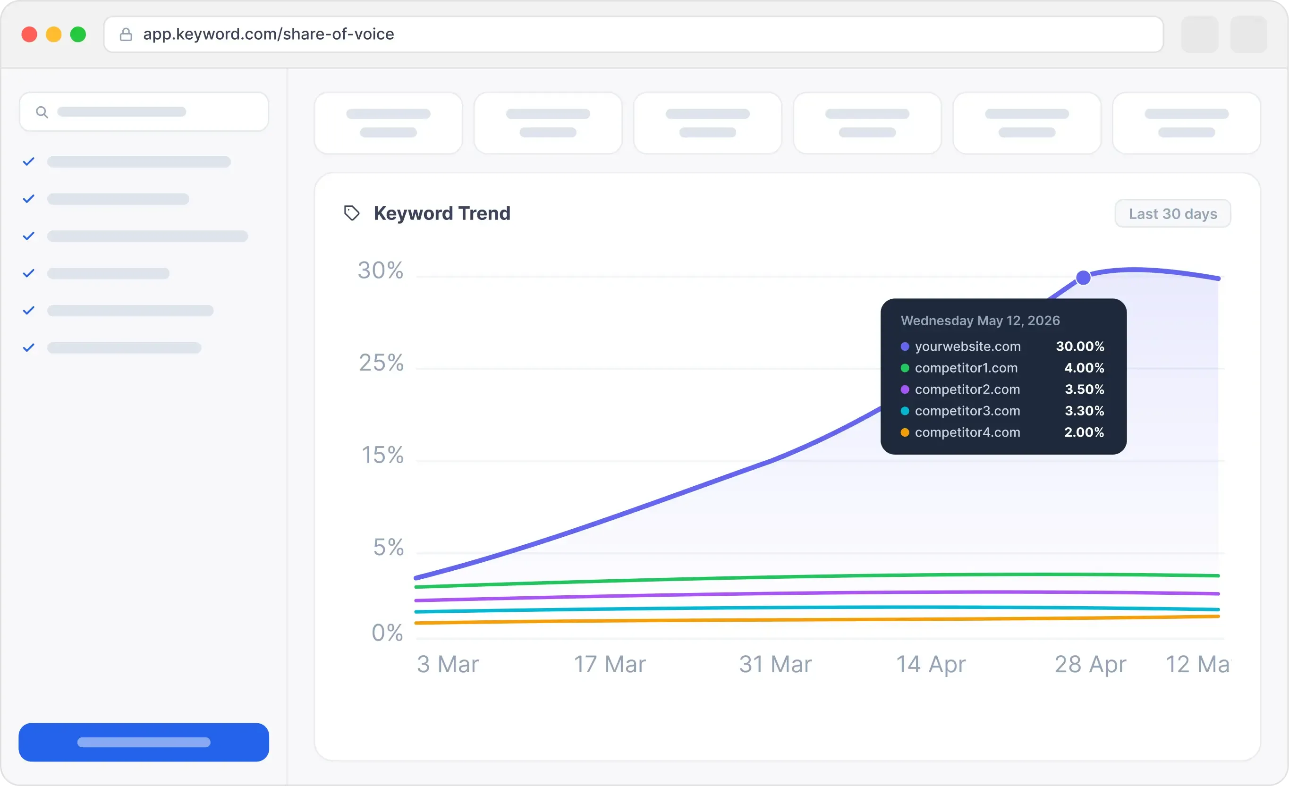Select the highlighted data point on the purple trend line
1289x786 pixels.
coord(1083,278)
